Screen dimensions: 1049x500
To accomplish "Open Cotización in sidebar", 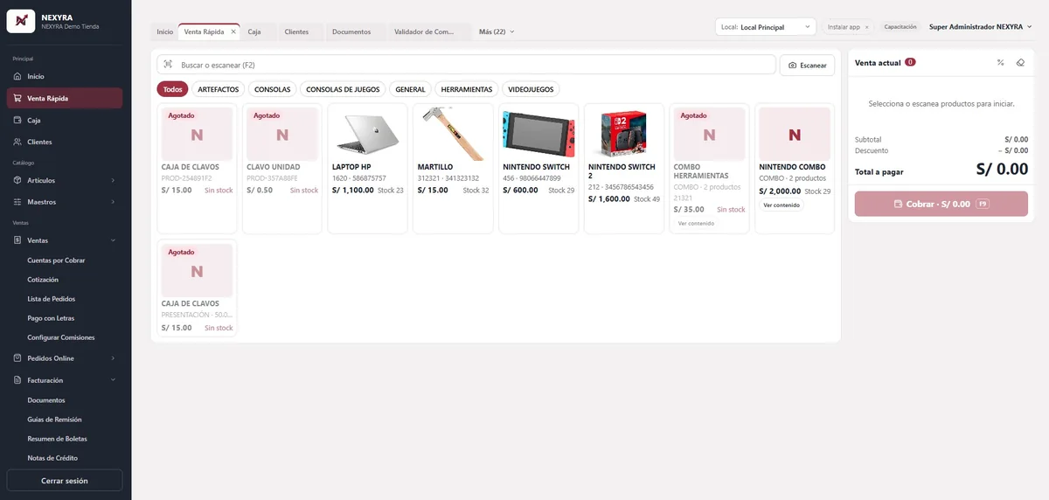I will [43, 280].
